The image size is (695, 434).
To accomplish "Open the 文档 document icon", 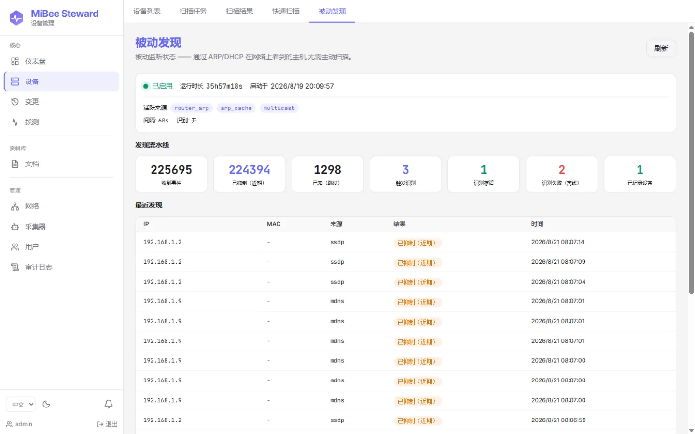I will point(15,164).
